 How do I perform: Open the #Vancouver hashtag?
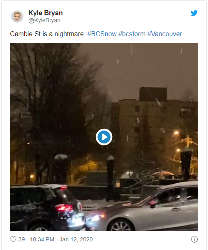point(164,34)
